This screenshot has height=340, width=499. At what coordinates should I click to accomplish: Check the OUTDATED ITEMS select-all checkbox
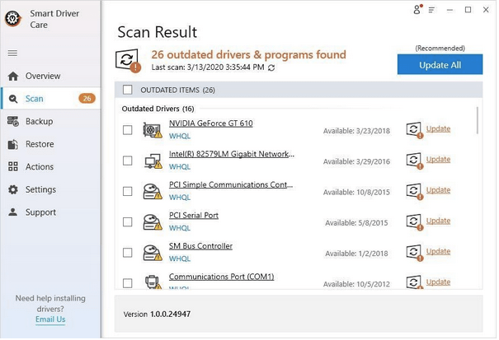click(x=128, y=90)
